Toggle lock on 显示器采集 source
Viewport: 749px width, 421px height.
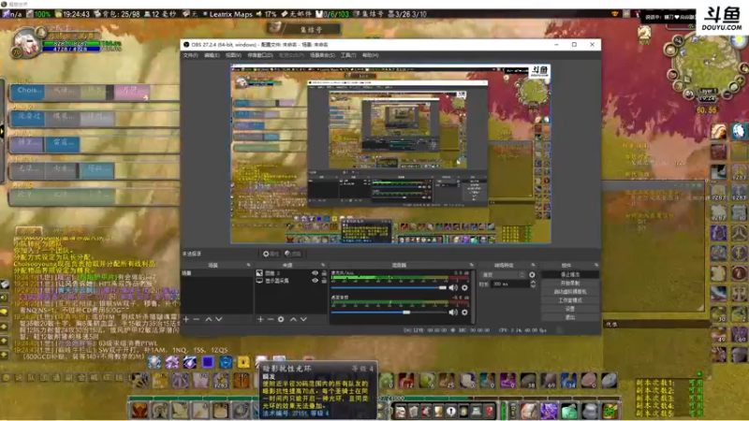click(324, 281)
